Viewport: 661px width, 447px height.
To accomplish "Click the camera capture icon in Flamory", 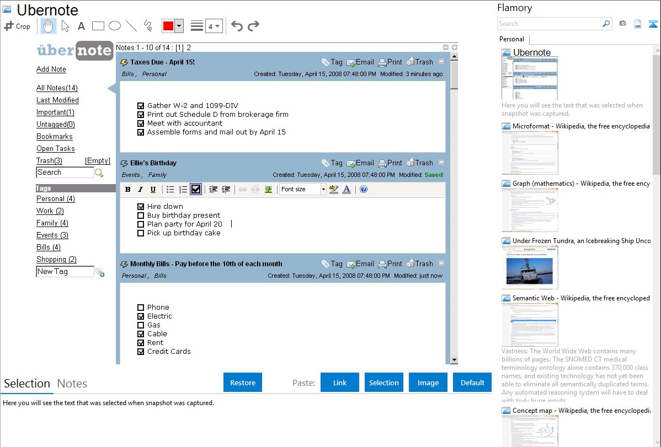I will 622,24.
